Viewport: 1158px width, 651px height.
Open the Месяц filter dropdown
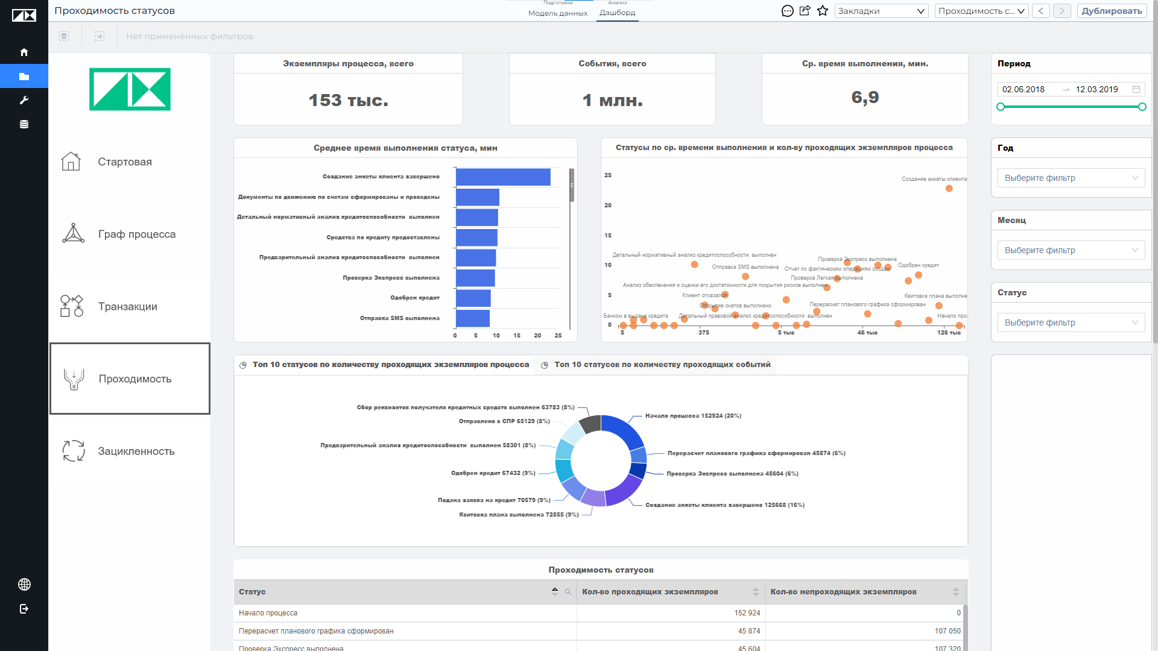pyautogui.click(x=1071, y=250)
